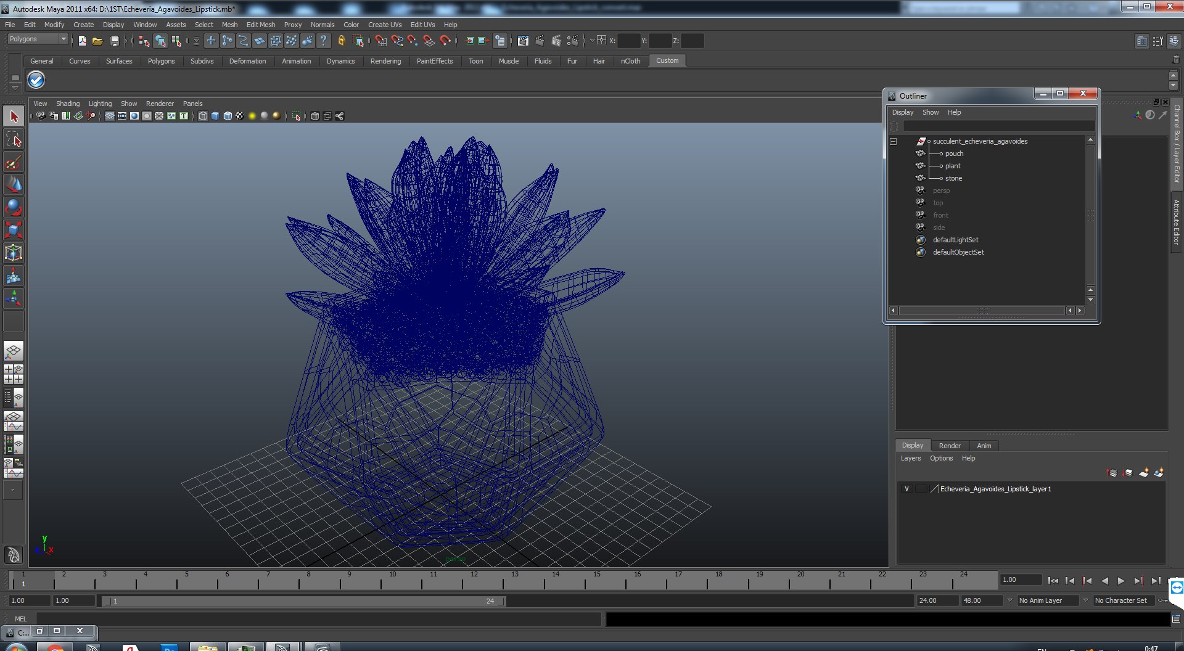
Task: Select the Universal Manipulator tool
Action: pyautogui.click(x=14, y=253)
